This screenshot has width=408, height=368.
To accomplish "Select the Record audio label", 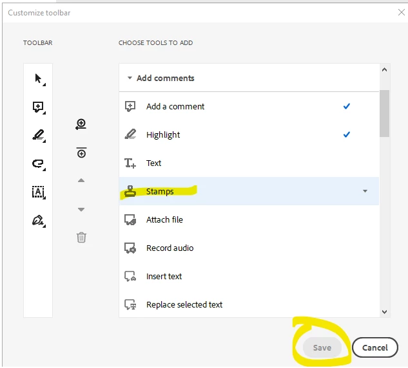I will 170,248.
